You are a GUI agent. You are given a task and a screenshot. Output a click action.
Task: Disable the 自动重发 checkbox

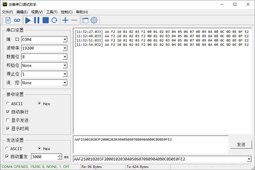coord(7,156)
